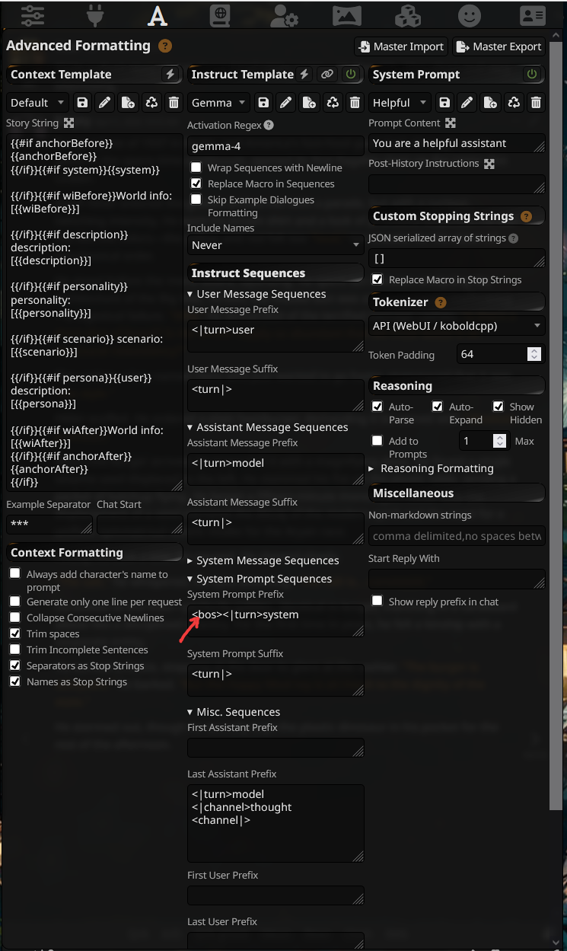Viewport: 567px width, 951px height.
Task: Expand System Message Sequences section
Action: point(263,560)
